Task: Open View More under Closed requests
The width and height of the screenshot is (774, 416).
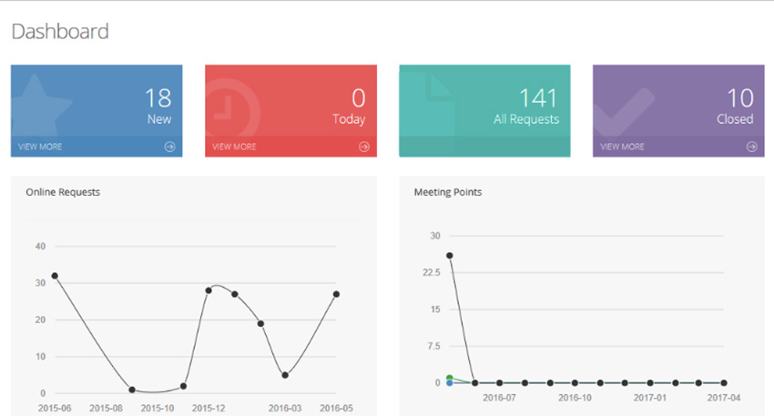Action: coord(622,147)
